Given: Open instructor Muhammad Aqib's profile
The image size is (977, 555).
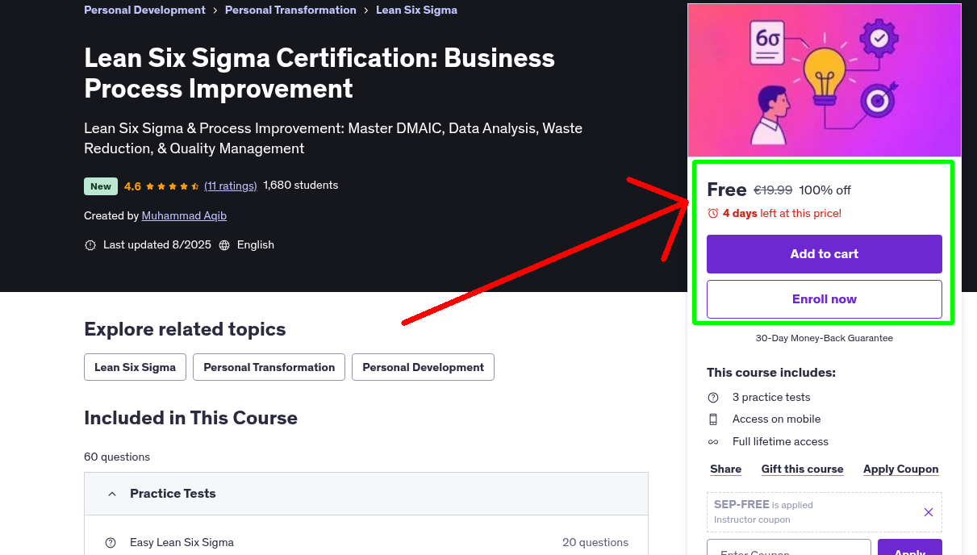Looking at the screenshot, I should [x=184, y=216].
